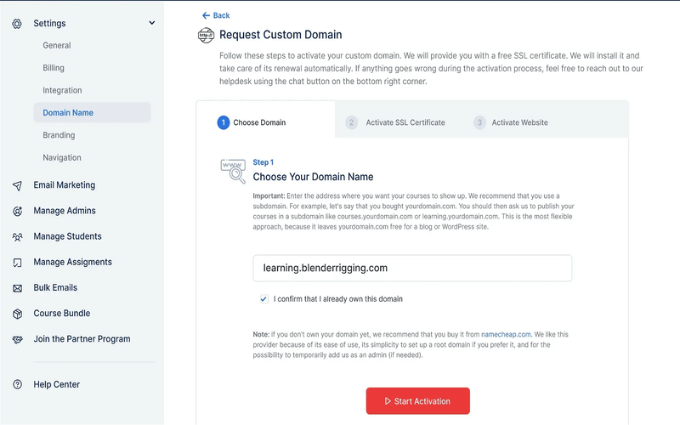Click the Manage Students people icon
The height and width of the screenshot is (425, 680).
point(17,236)
